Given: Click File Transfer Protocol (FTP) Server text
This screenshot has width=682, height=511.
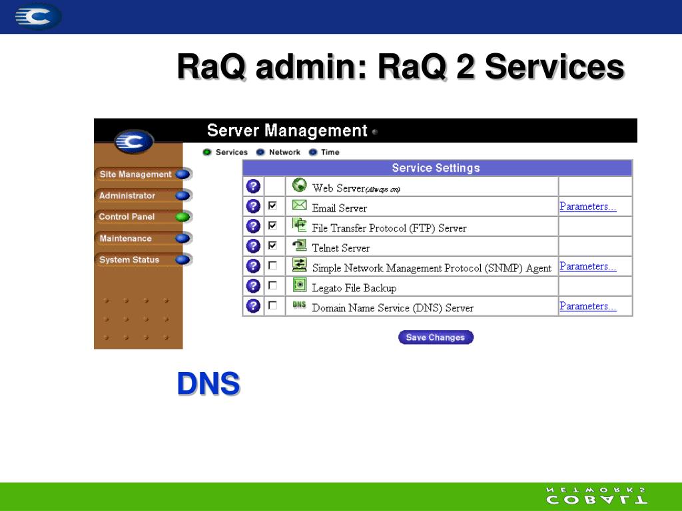Looking at the screenshot, I should coord(389,228).
